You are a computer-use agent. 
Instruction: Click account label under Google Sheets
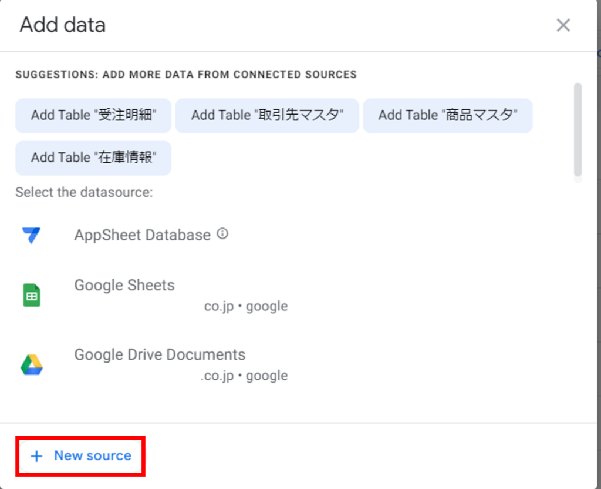tap(246, 306)
